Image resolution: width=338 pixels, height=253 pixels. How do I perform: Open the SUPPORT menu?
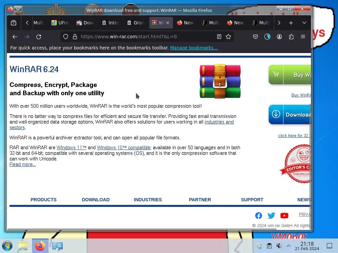point(252,200)
